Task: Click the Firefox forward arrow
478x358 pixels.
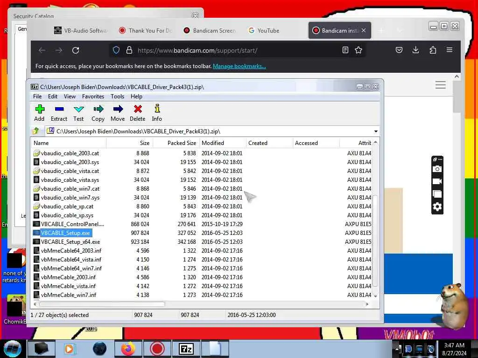Action: pos(59,50)
